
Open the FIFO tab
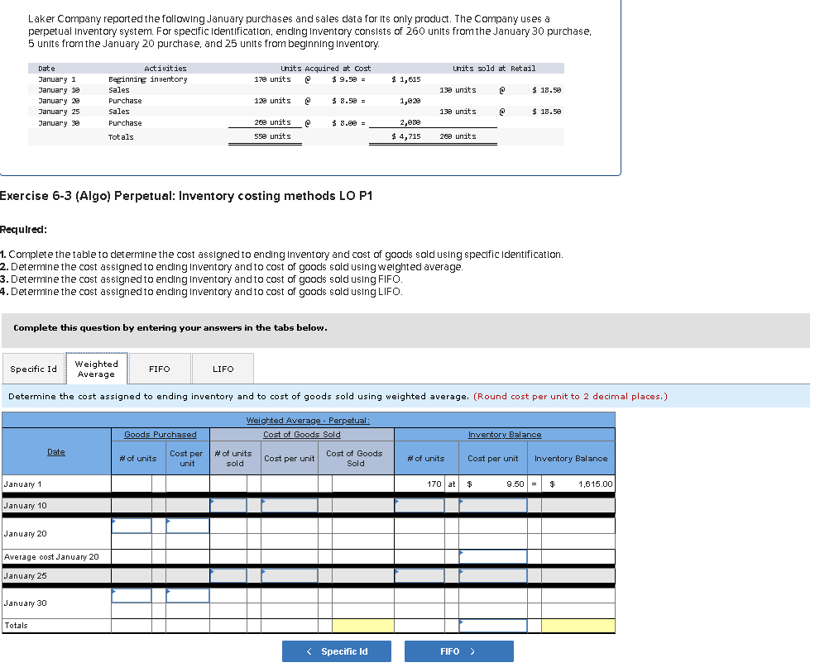coord(160,369)
